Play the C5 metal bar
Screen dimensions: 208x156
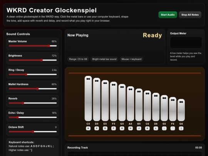[x=88, y=99]
